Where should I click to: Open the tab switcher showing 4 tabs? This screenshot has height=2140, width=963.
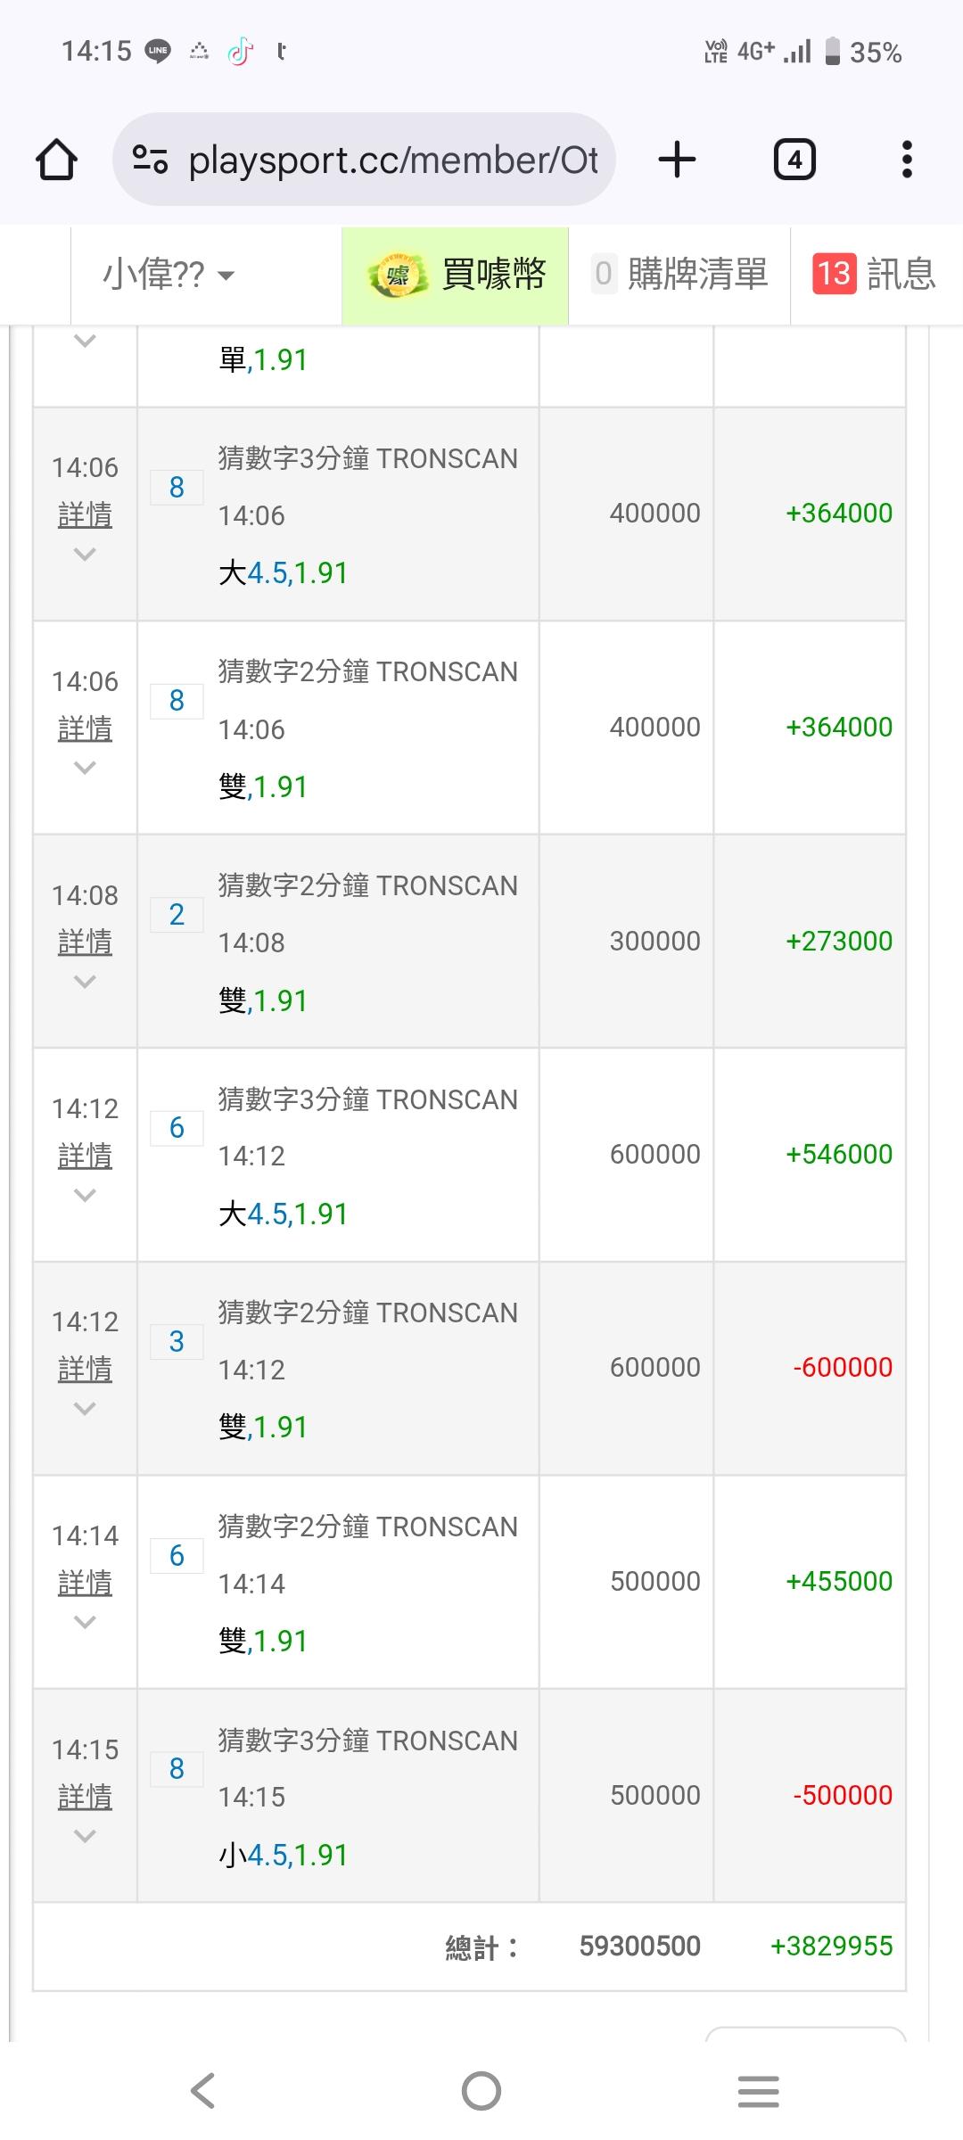point(794,160)
